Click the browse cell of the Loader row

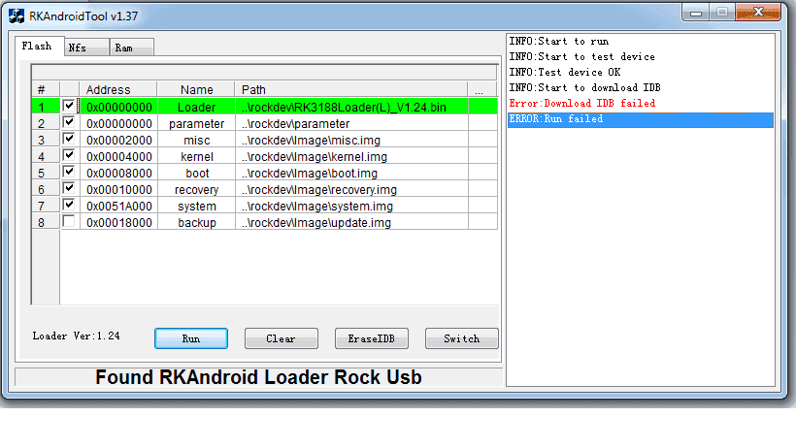482,107
